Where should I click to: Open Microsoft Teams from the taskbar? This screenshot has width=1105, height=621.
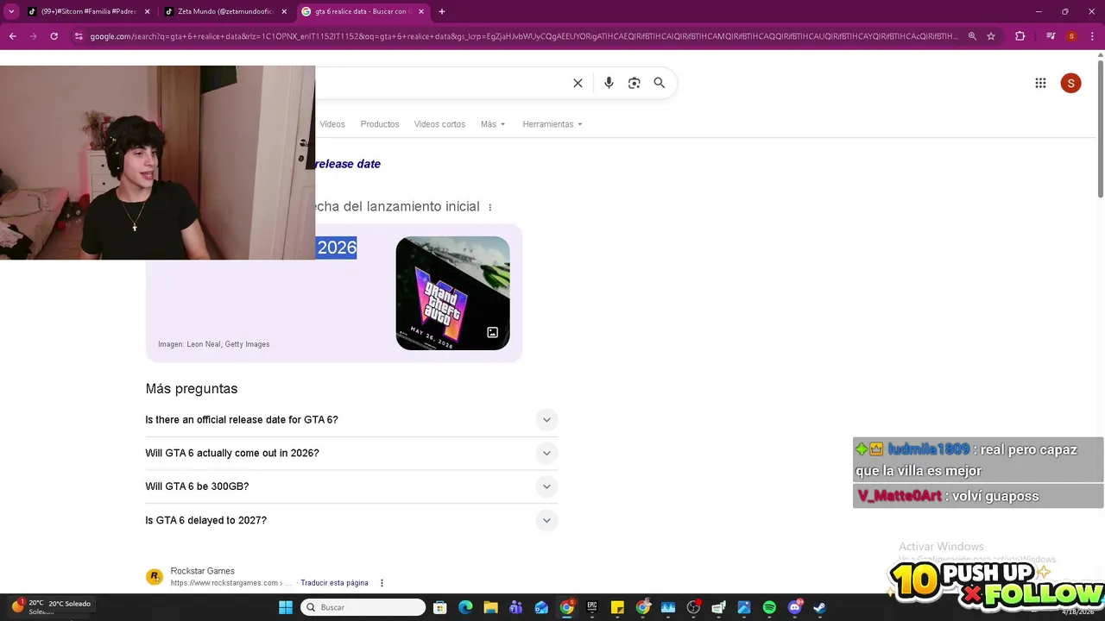click(x=516, y=607)
